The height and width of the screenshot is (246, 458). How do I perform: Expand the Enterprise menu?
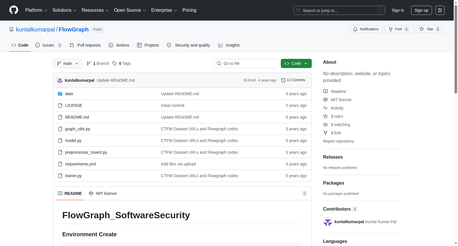click(x=164, y=10)
